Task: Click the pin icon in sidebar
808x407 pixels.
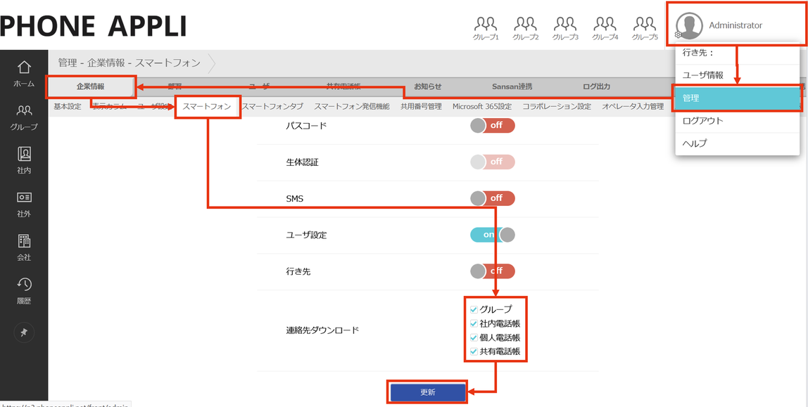Action: [24, 333]
